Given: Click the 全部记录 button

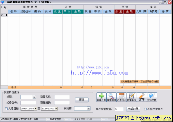Looking at the screenshot, I should [x=133, y=109].
